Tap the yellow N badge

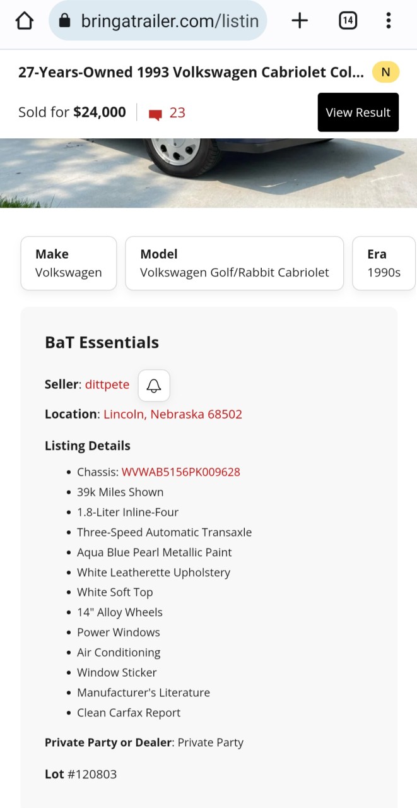(x=385, y=73)
